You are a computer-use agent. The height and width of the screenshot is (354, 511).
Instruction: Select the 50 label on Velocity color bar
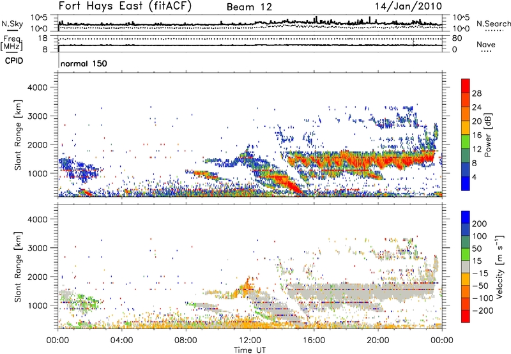click(477, 249)
